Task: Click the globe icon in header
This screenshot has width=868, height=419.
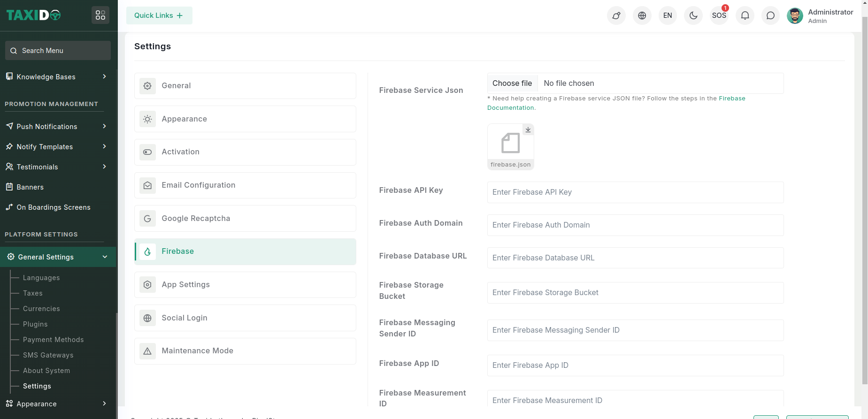Action: [642, 15]
